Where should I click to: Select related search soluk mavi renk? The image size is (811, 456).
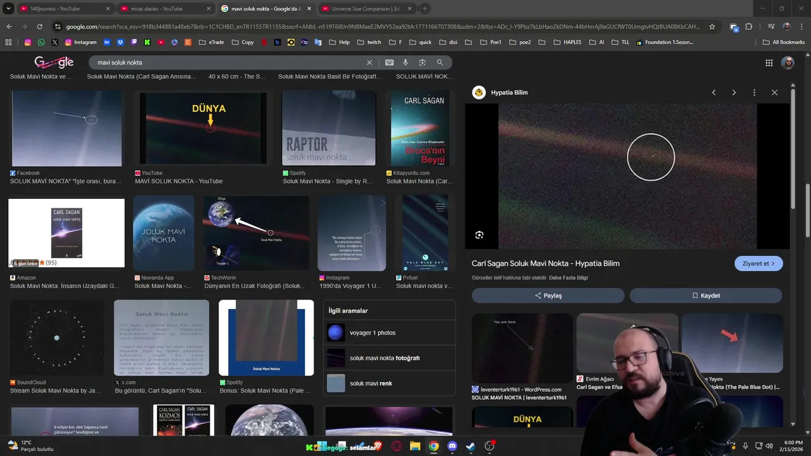[x=389, y=383]
